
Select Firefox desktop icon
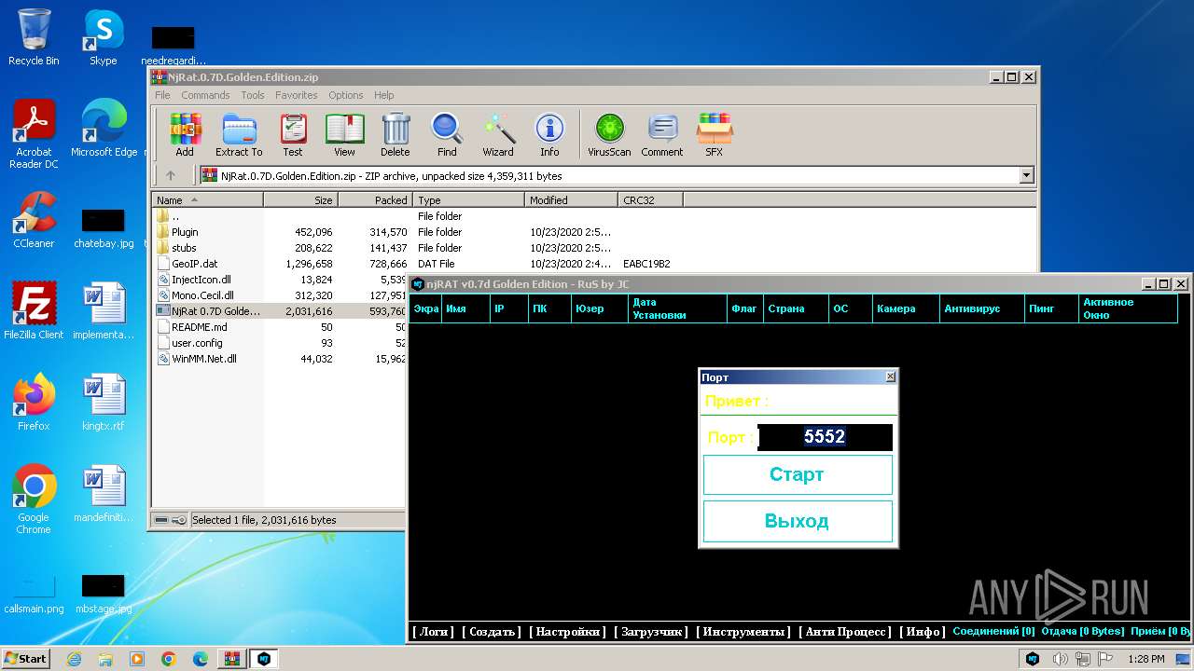point(34,403)
